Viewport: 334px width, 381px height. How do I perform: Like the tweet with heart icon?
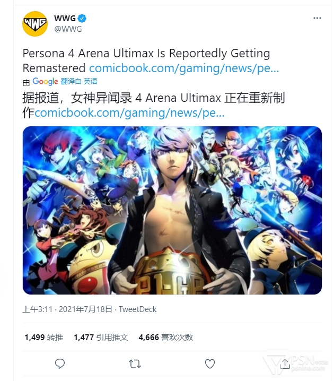tap(210, 363)
